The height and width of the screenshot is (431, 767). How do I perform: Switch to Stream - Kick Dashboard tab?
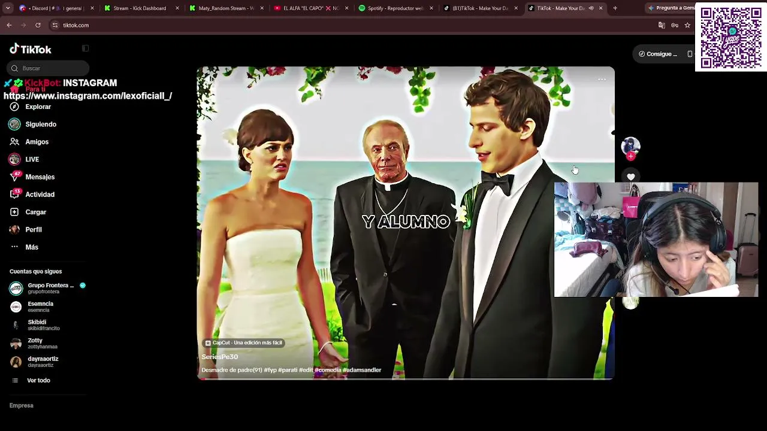(141, 8)
